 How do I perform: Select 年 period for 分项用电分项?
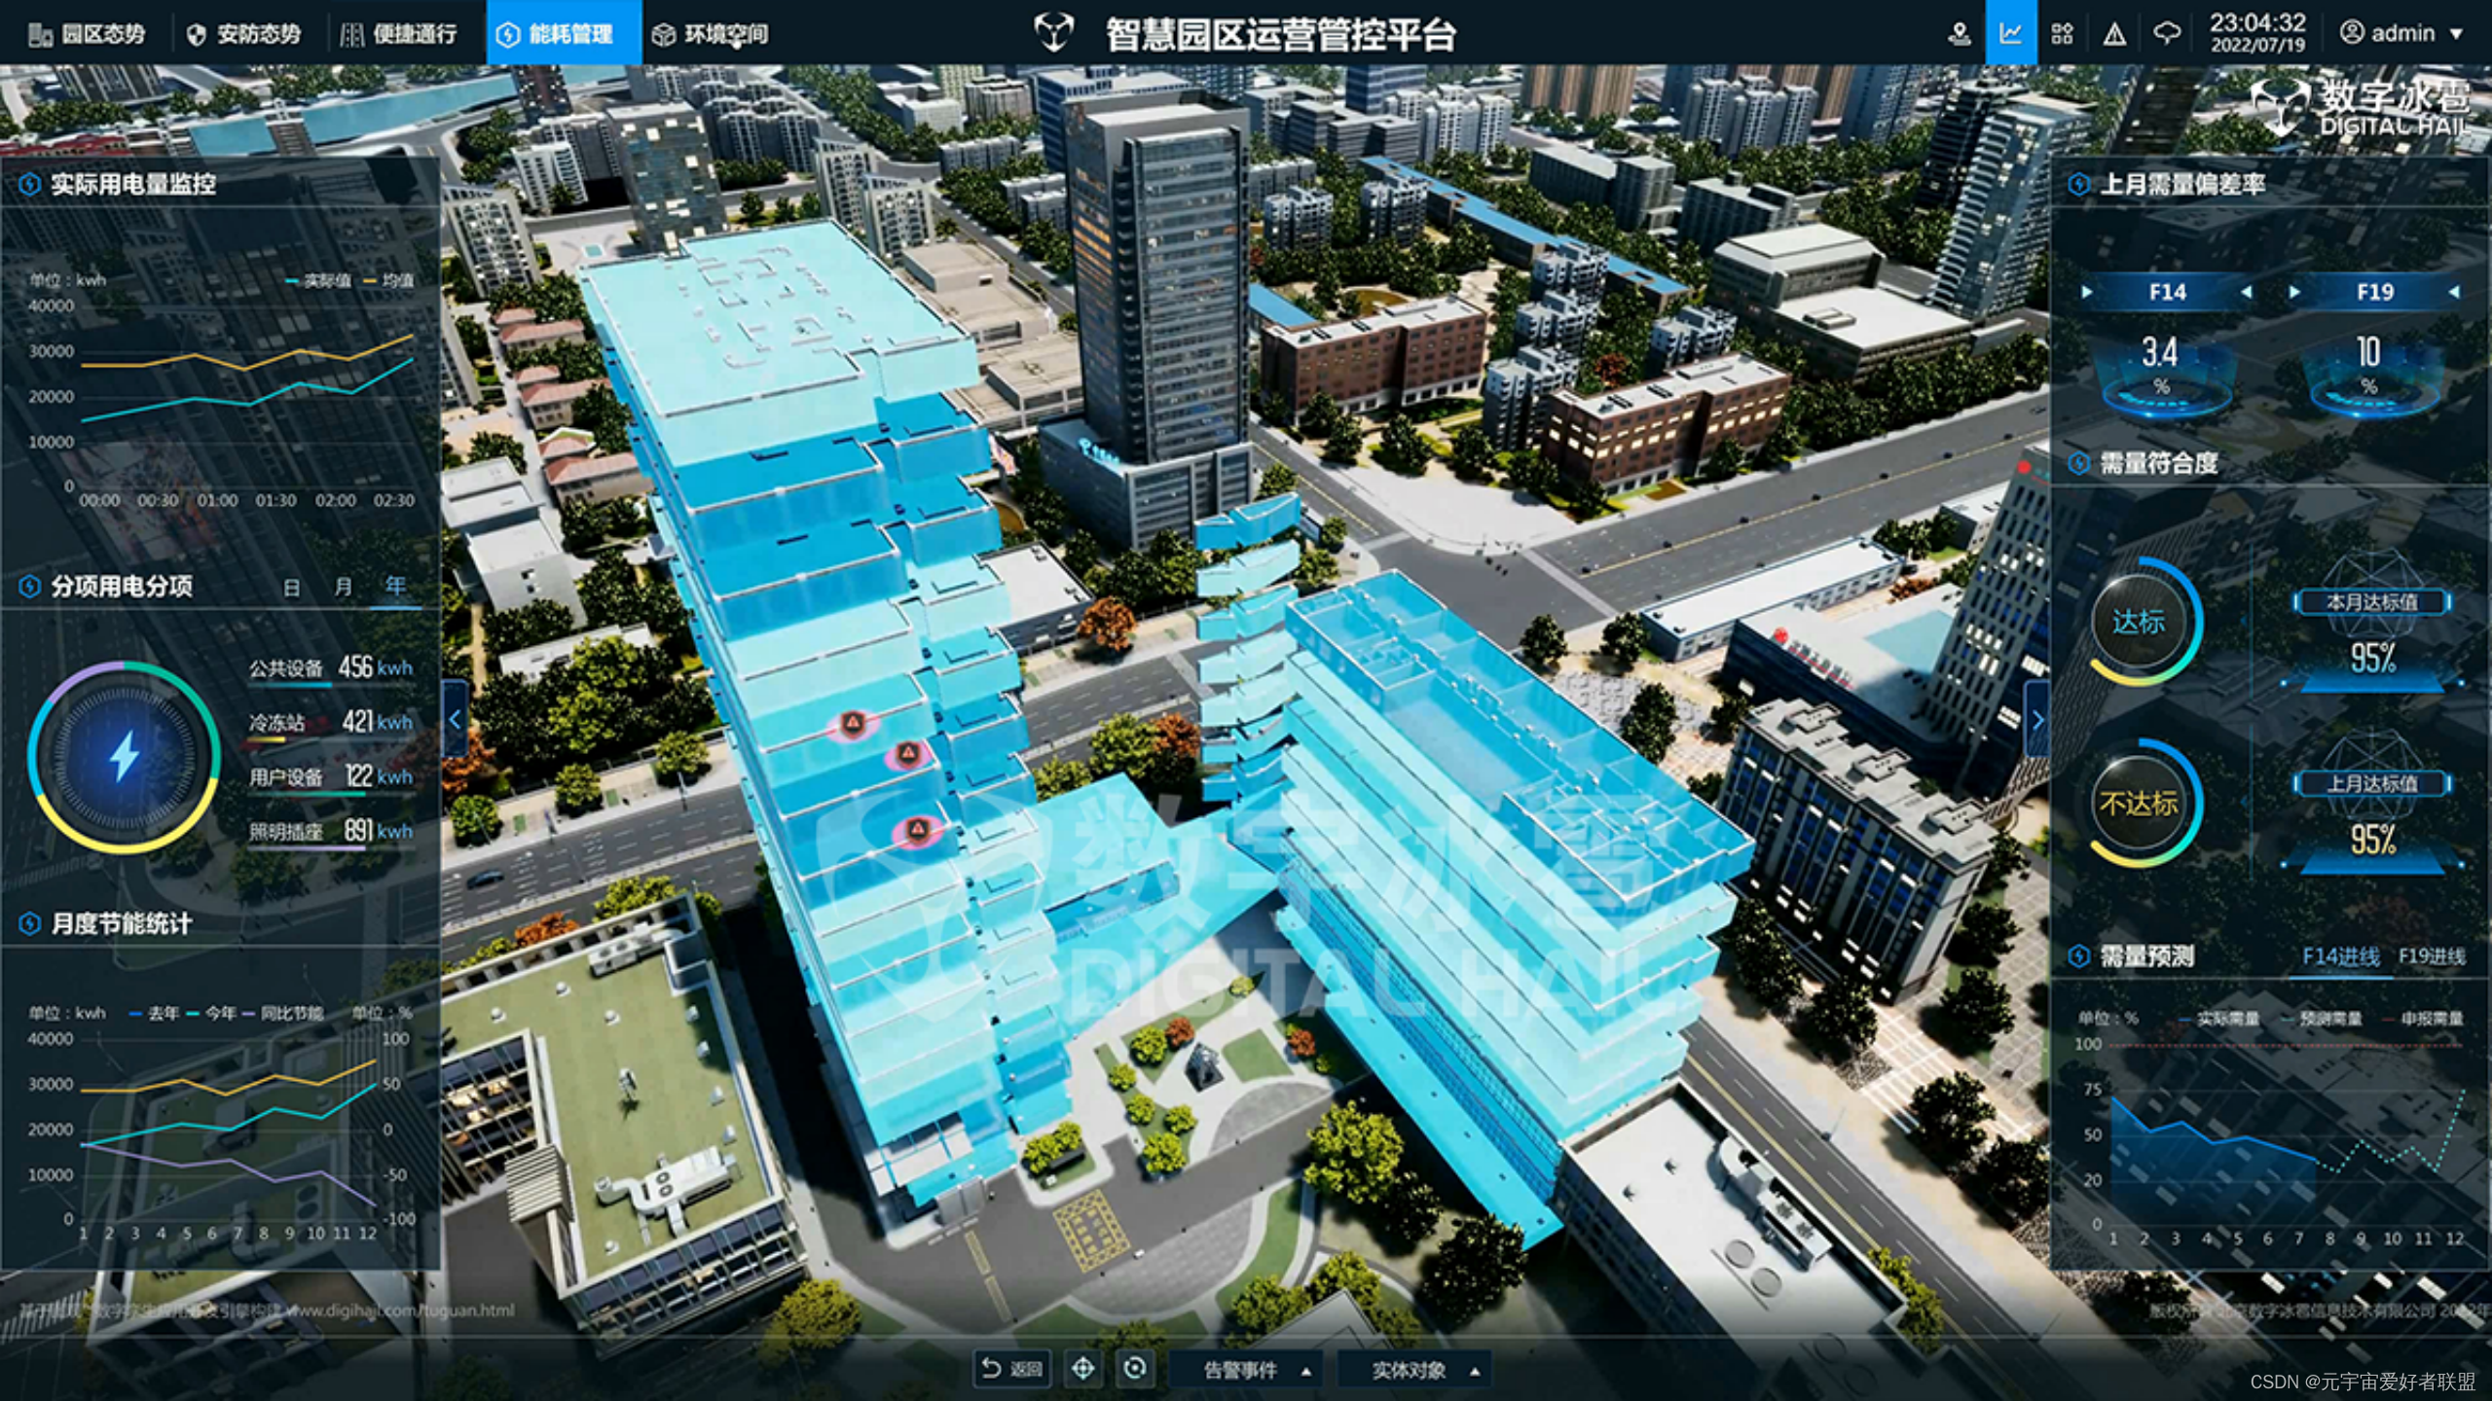click(395, 586)
